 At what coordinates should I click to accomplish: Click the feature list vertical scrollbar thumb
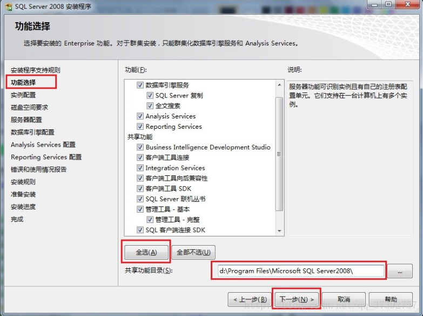tap(279, 154)
